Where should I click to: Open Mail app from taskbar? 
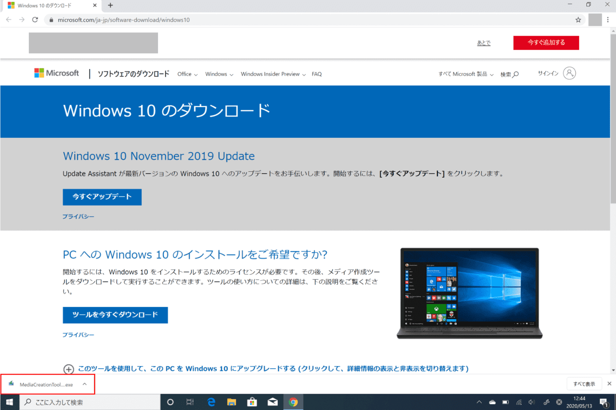273,402
